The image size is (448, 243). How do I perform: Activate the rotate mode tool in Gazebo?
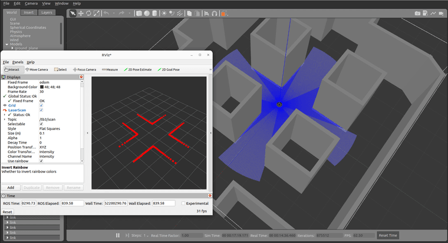[88, 14]
